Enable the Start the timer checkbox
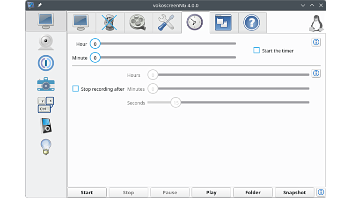 (257, 51)
